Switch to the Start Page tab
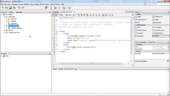Screen dimensions: 170x96 coord(56,12)
